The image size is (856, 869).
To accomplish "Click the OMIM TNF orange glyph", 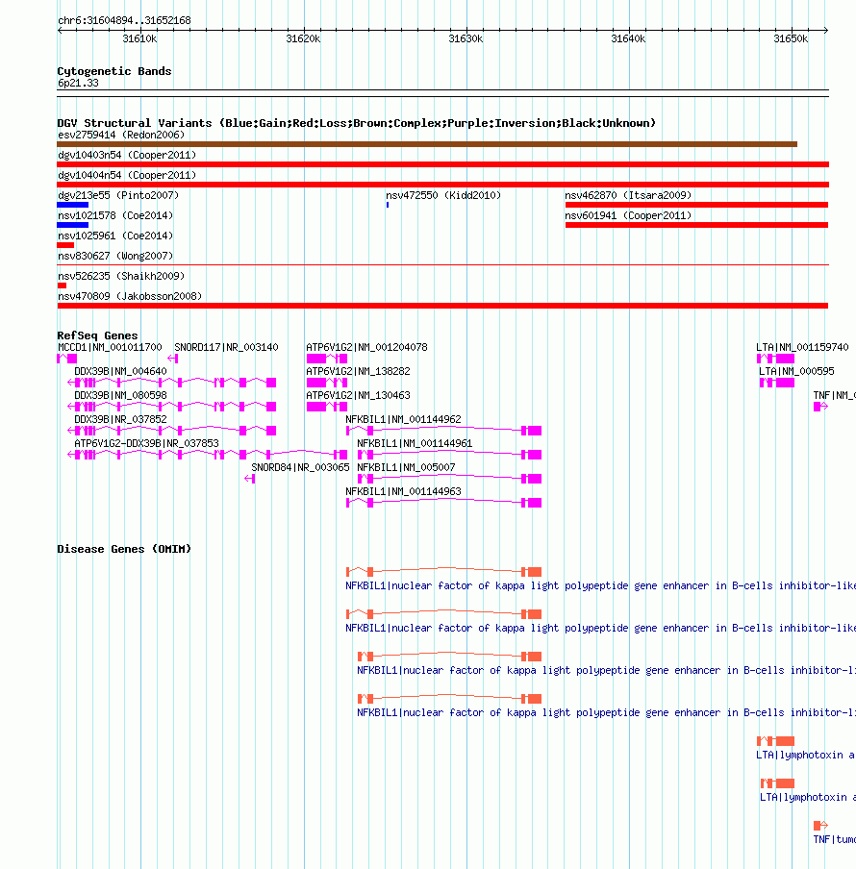I will coord(820,825).
